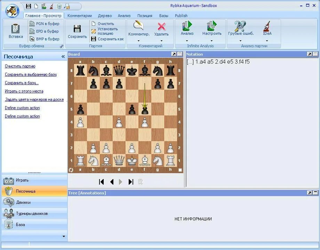The height and width of the screenshot is (250, 320).
Task: Switch to the Базы ribbon tab
Action: 164,16
